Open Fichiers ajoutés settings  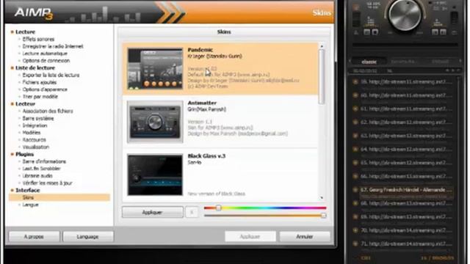pyautogui.click(x=40, y=82)
